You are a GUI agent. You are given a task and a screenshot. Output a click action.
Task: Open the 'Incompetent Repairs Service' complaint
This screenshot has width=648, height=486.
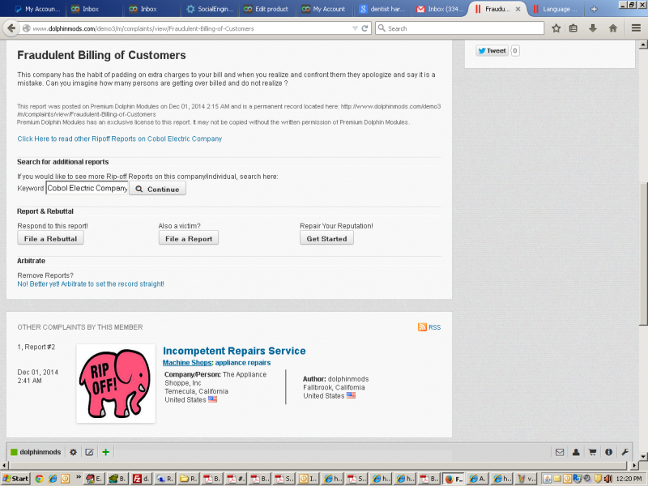[x=234, y=351]
